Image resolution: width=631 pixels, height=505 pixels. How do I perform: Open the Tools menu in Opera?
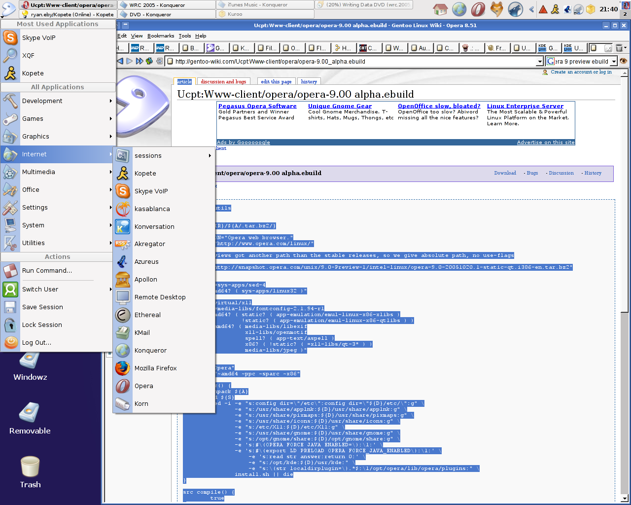(x=185, y=36)
